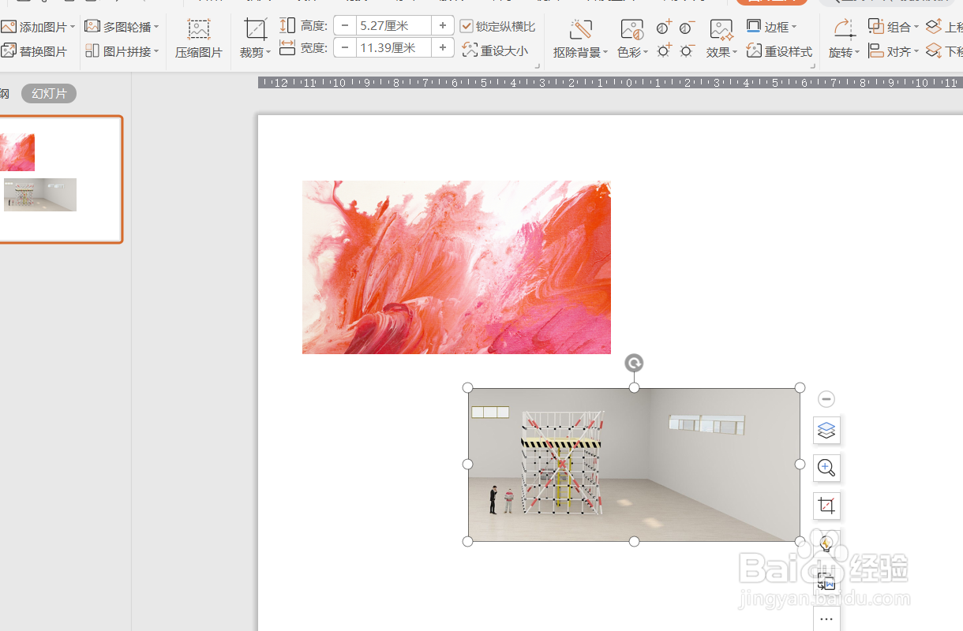Viewport: 963px width, 631px height.
Task: Switch to the 幻灯片 slides tab
Action: pyautogui.click(x=49, y=94)
